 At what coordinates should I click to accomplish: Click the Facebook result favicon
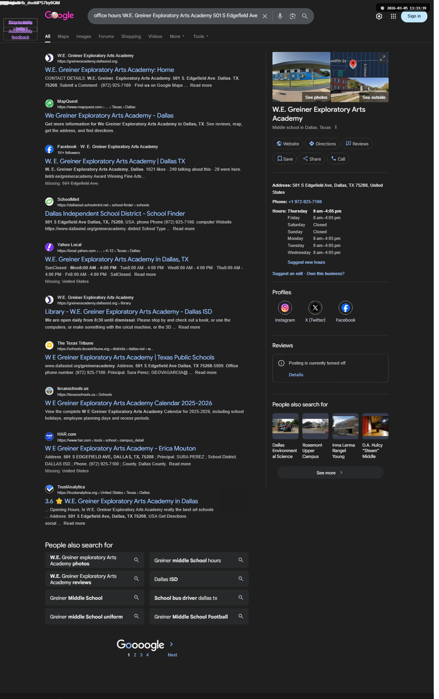(x=49, y=149)
